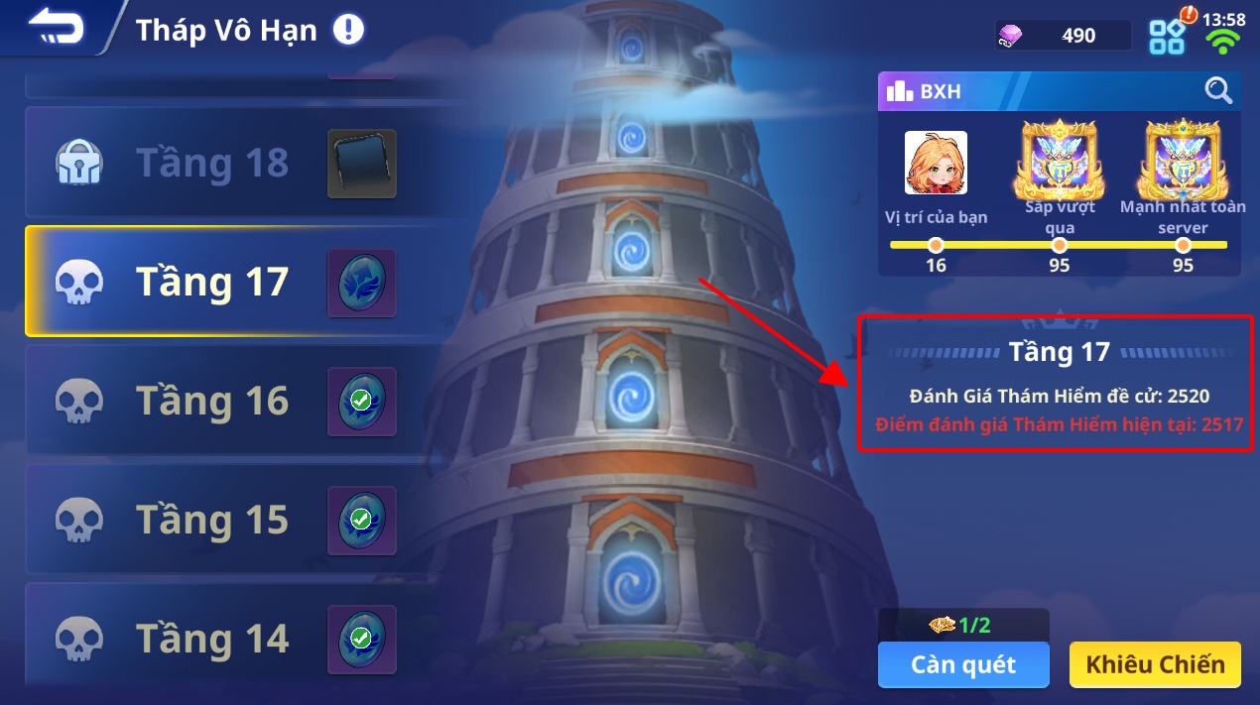The width and height of the screenshot is (1260, 705).
Task: Click the Càn quét button
Action: [x=962, y=664]
